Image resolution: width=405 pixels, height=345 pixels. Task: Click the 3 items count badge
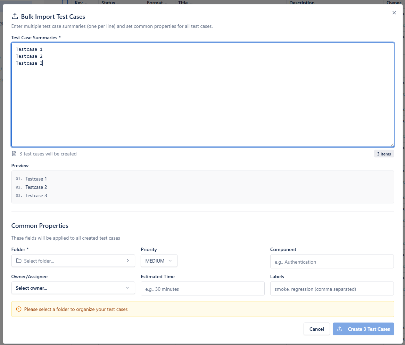pyautogui.click(x=384, y=154)
